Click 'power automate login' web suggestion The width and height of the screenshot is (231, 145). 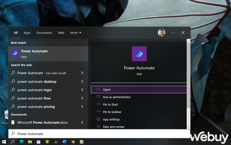[48, 90]
